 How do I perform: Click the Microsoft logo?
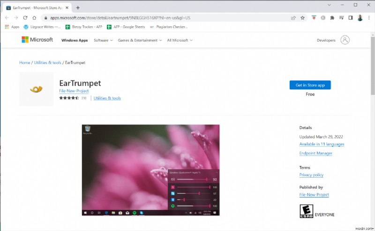tap(37, 40)
